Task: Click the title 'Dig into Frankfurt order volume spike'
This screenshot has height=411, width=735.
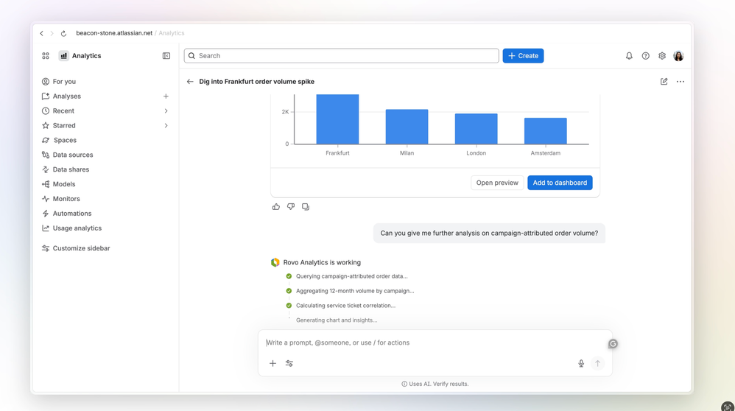Action: pos(256,82)
